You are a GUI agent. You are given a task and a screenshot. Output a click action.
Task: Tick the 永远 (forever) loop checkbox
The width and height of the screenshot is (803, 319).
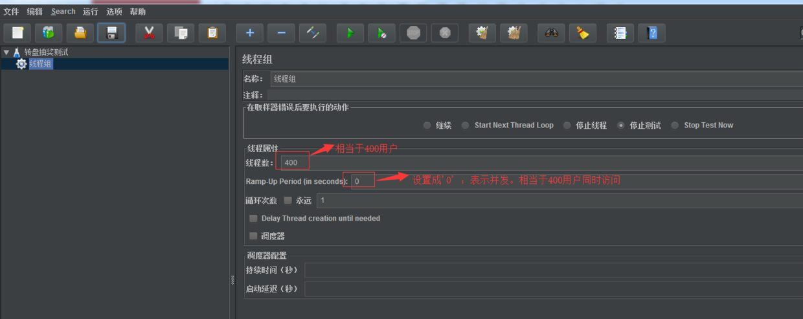288,201
